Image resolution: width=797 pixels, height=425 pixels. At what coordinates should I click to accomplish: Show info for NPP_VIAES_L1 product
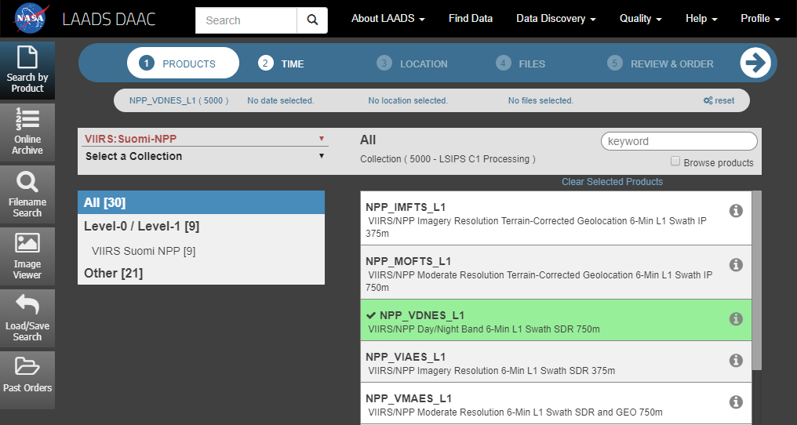[x=736, y=360]
